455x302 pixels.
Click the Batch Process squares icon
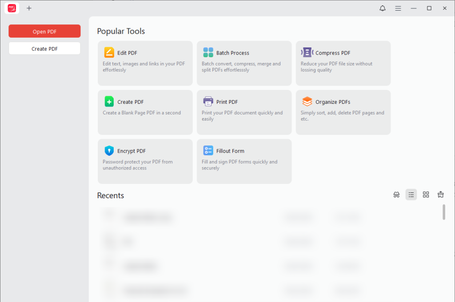208,52
